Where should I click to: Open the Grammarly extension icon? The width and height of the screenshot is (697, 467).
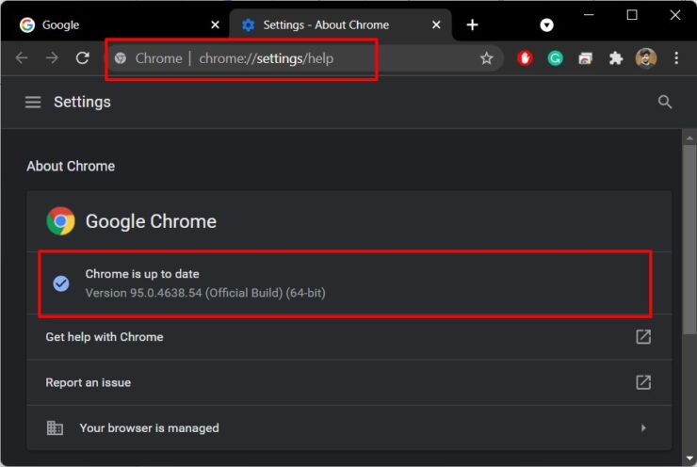[555, 58]
